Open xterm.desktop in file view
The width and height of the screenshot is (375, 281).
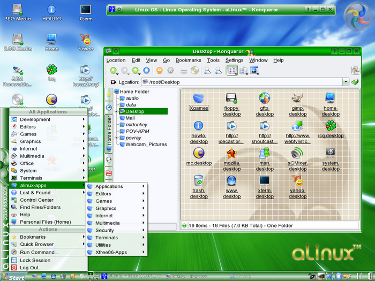coord(265,187)
